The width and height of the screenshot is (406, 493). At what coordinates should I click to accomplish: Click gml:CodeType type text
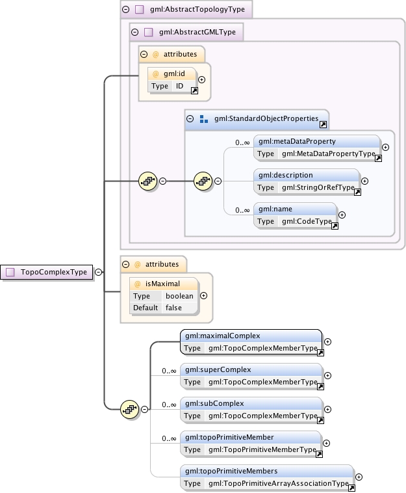pos(307,221)
